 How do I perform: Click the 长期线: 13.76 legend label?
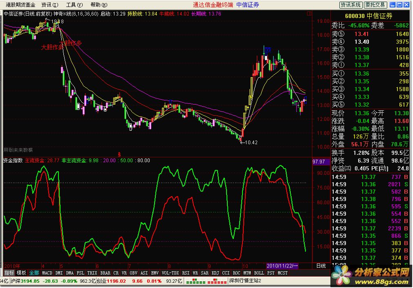pyautogui.click(x=206, y=14)
